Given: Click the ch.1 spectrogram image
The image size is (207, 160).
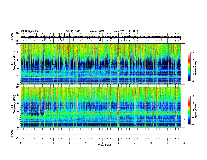Looking at the screenshot, I should tap(101, 64).
